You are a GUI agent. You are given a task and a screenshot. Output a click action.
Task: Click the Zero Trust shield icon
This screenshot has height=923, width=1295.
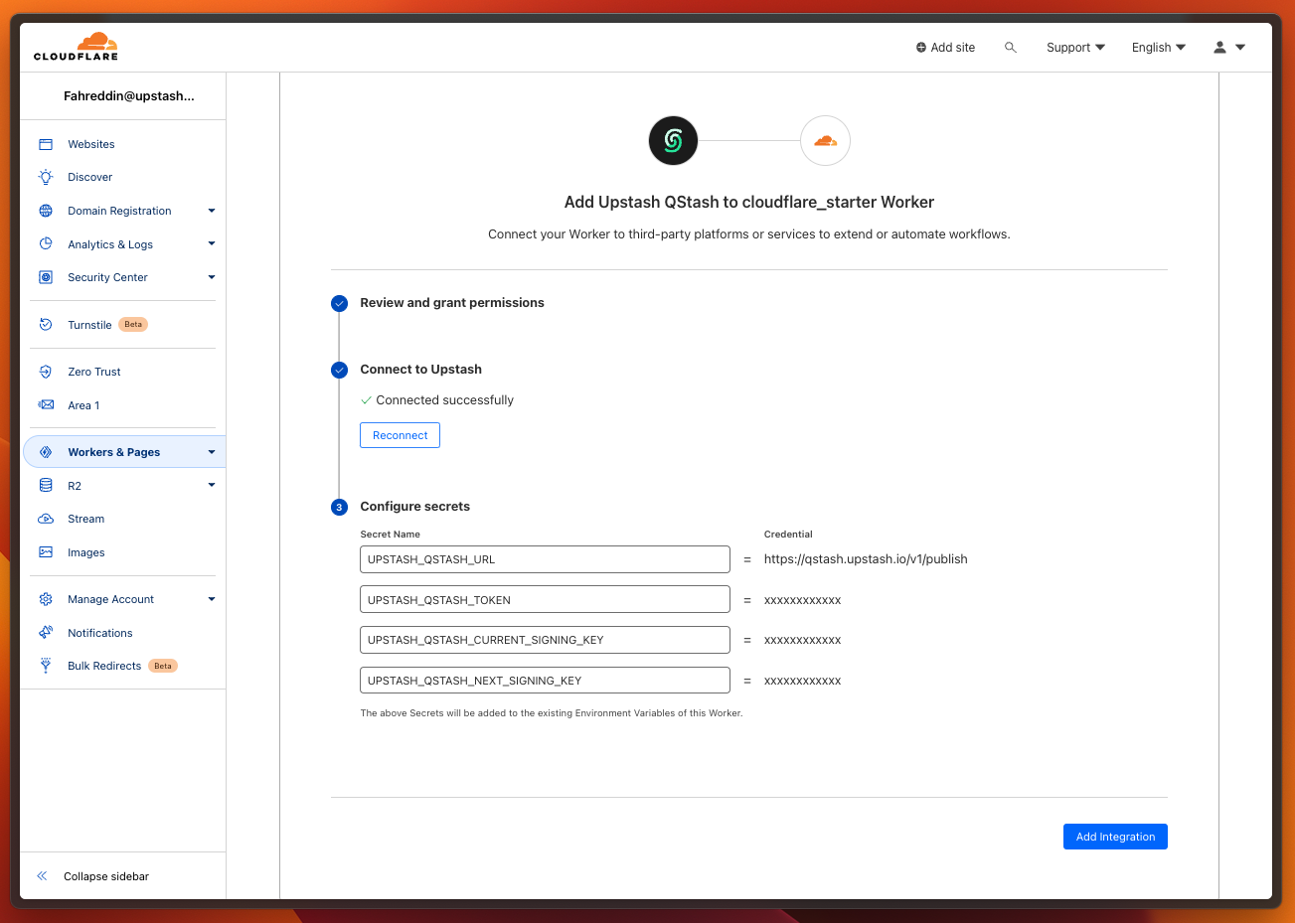coord(46,372)
